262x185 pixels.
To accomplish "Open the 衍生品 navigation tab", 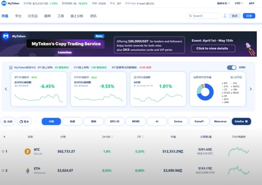I will pos(33,16).
